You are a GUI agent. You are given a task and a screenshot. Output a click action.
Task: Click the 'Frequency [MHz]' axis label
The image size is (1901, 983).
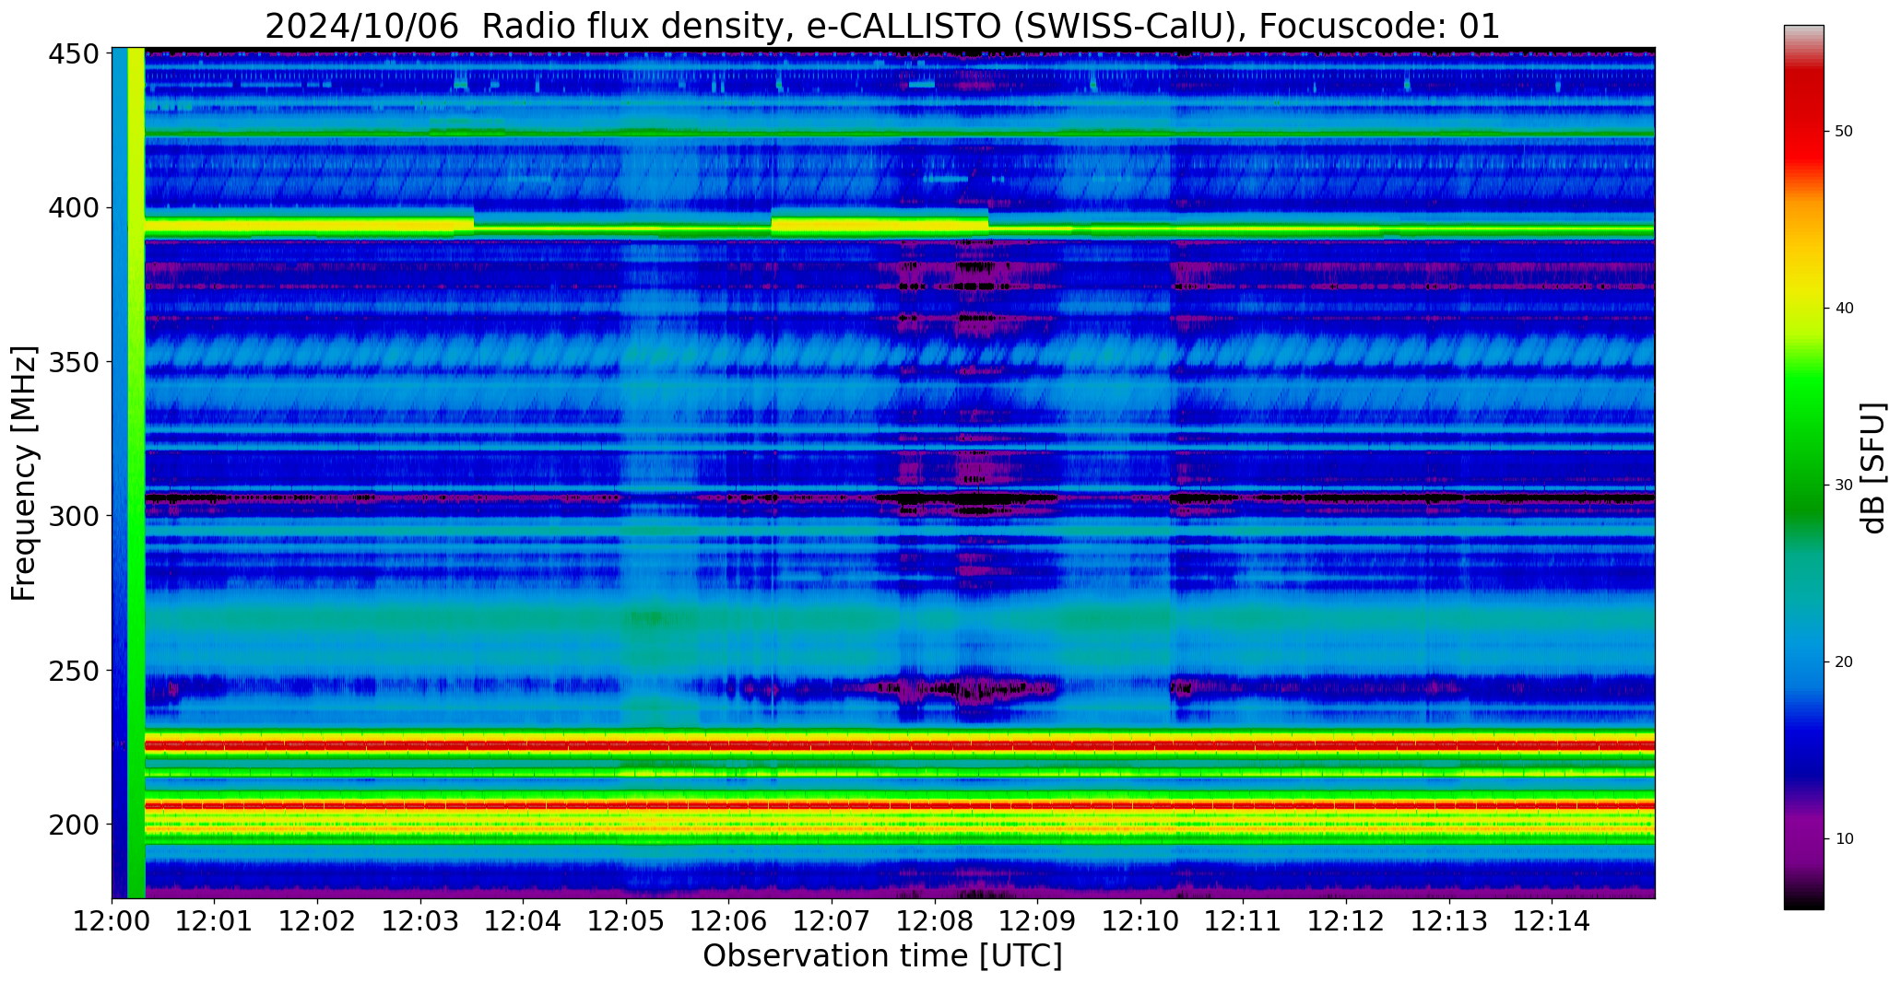[x=24, y=474]
